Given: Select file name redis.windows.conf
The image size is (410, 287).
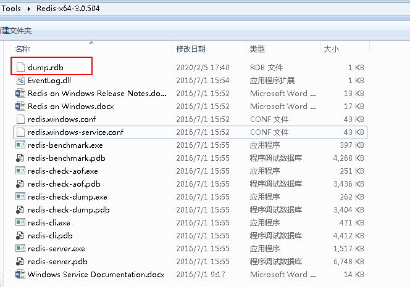Looking at the screenshot, I should (x=62, y=119).
